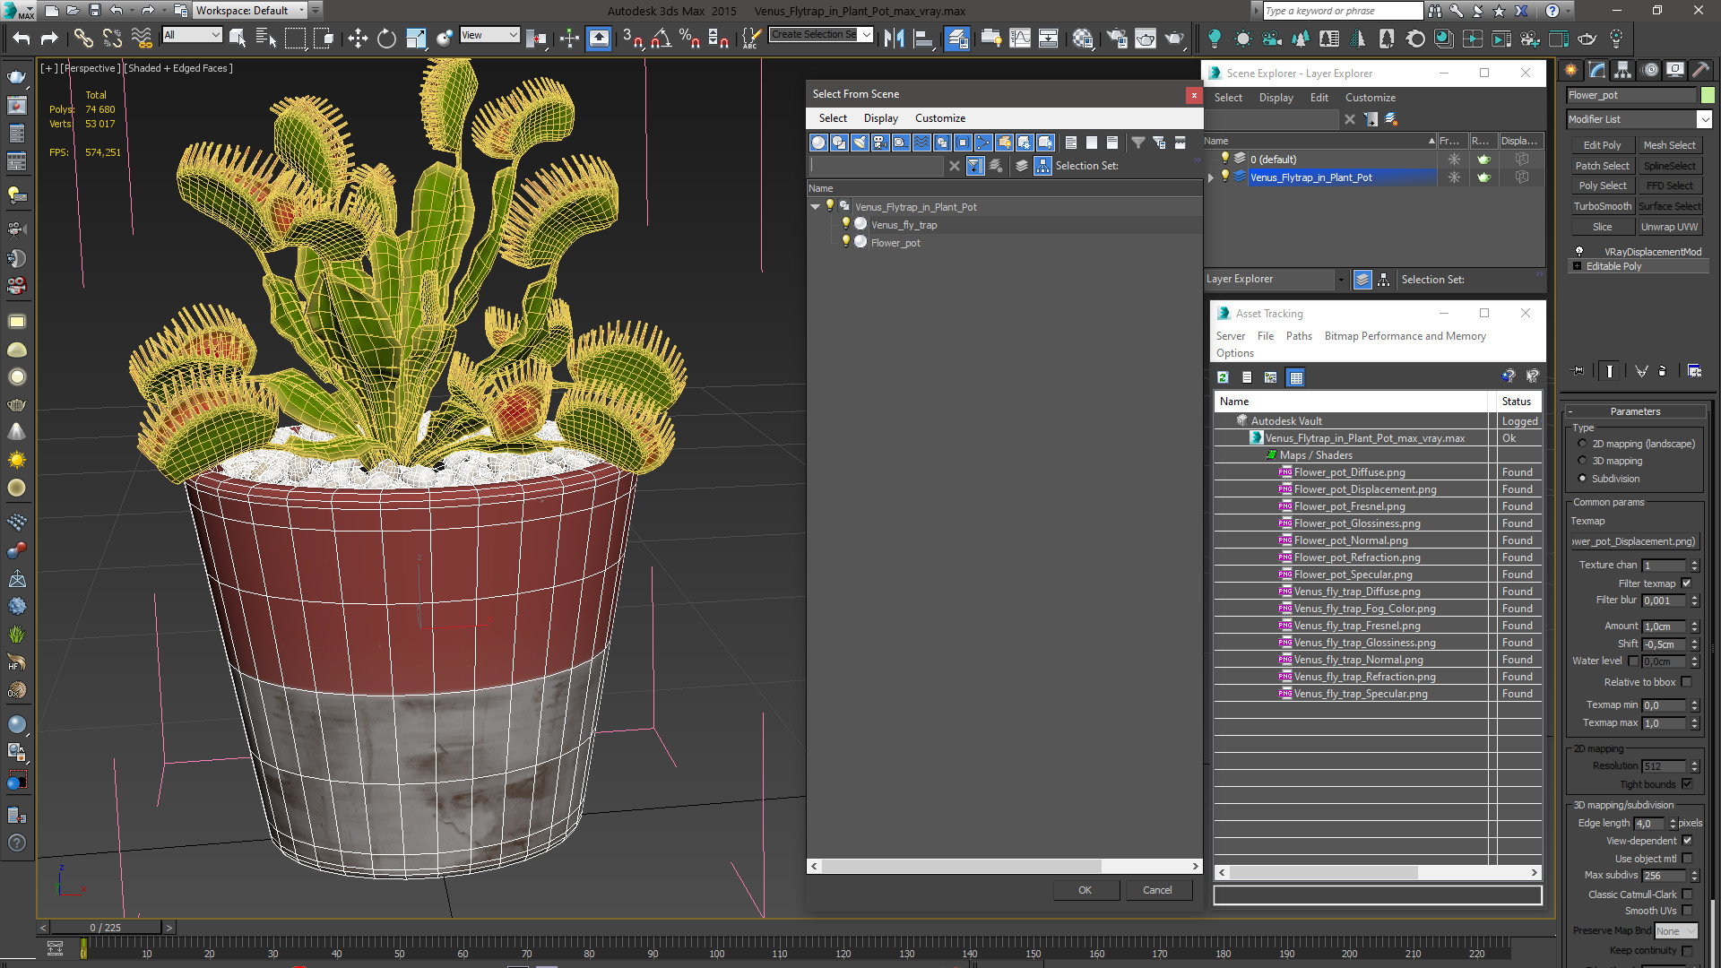
Task: Open the Create Selection Set dropdown
Action: pos(867,35)
